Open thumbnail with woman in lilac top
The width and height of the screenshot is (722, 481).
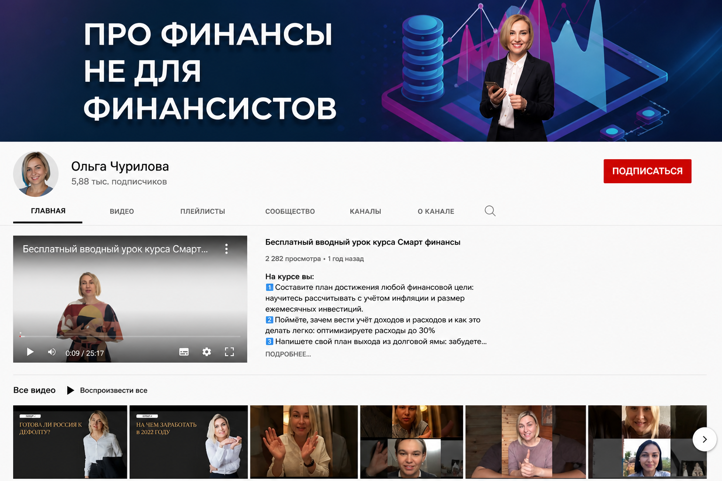point(526,442)
